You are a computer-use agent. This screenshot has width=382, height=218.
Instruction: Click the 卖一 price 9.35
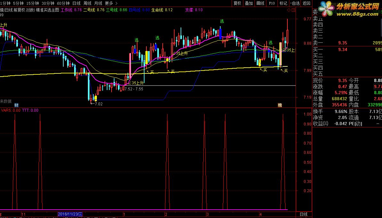click(343, 43)
